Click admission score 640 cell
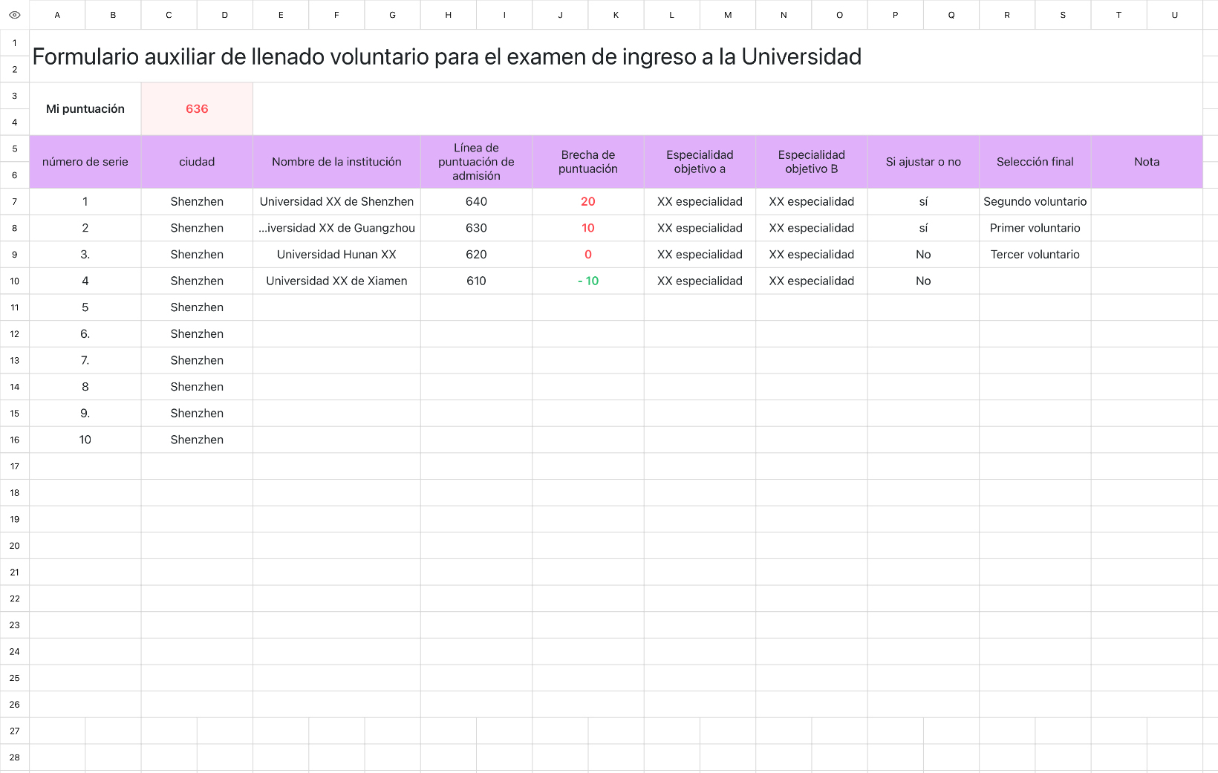This screenshot has height=773, width=1218. coord(476,201)
